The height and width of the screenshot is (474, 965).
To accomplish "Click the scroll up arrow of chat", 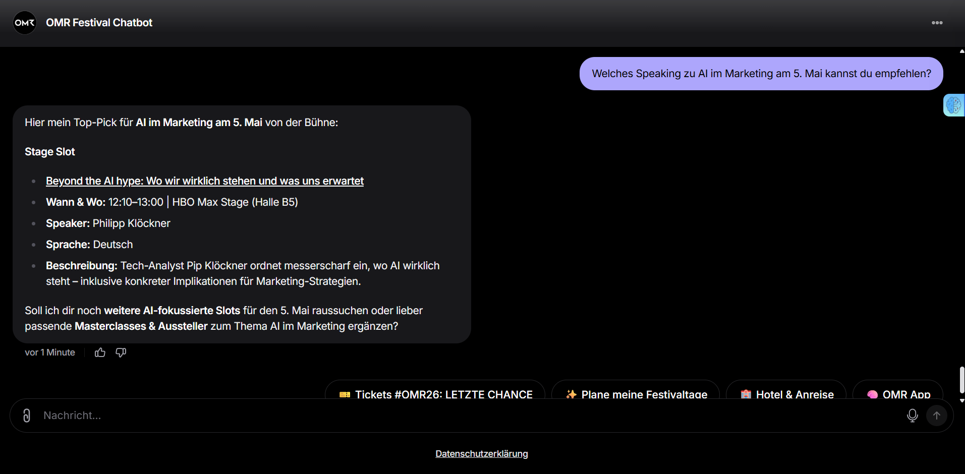I will [962, 51].
